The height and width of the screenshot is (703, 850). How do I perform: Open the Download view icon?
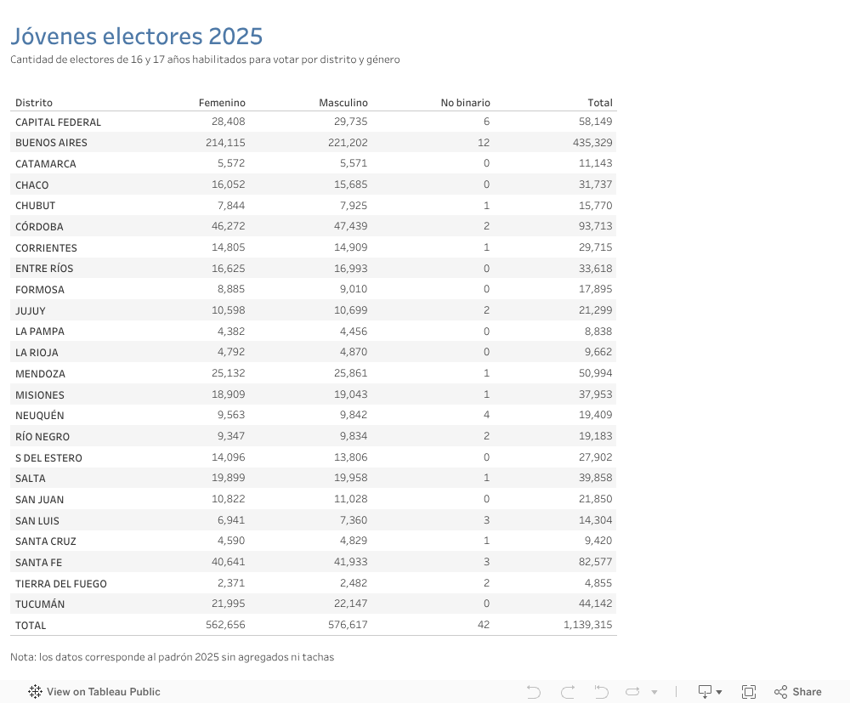(705, 691)
